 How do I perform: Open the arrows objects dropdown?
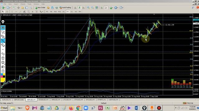[x=41, y=12]
